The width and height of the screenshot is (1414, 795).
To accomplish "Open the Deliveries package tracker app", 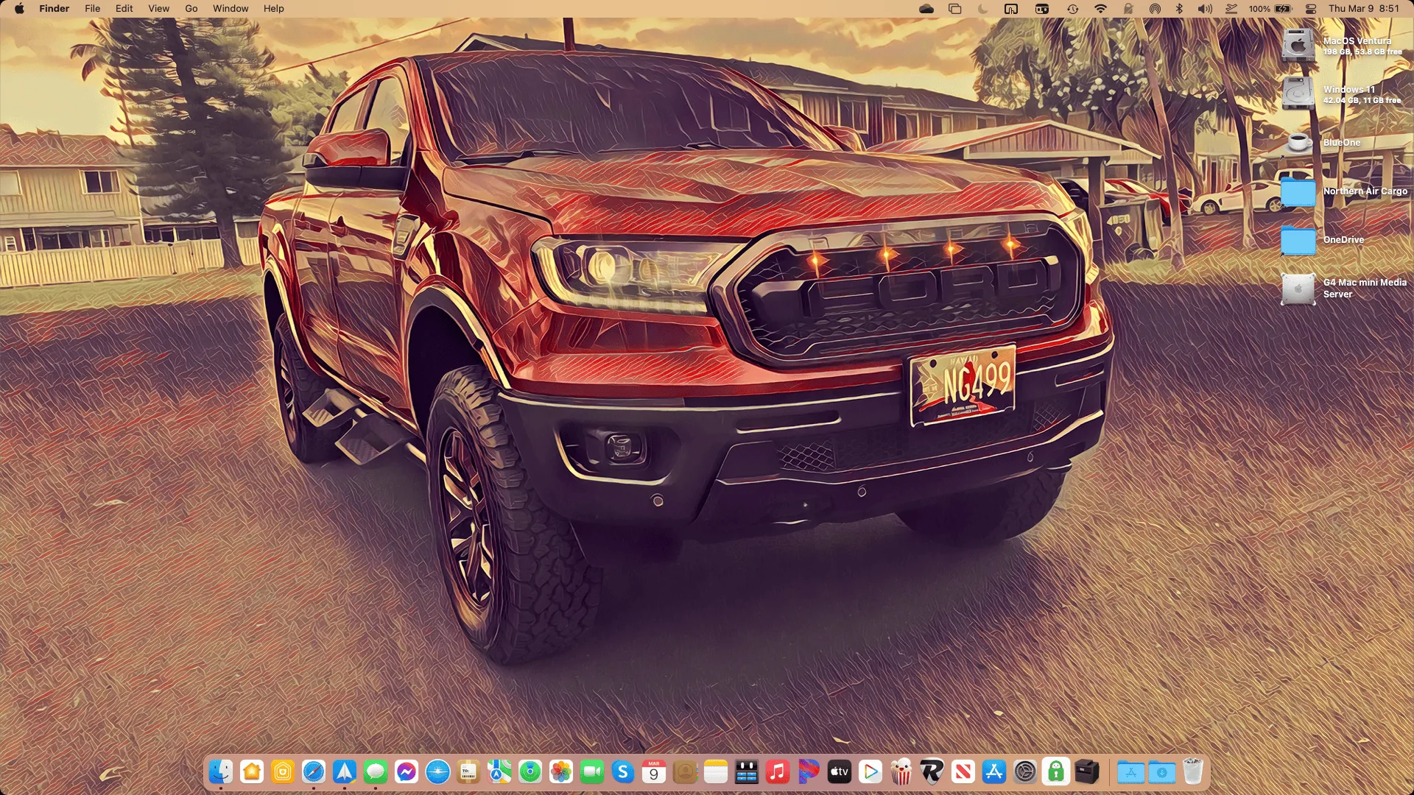I will click(468, 771).
